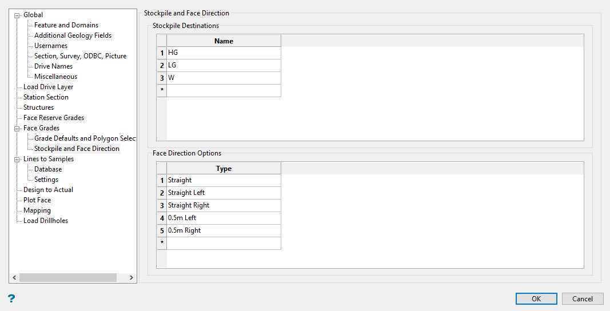Go to Load Drive Layer section
Screen dimensions: 610x311
tap(48, 87)
